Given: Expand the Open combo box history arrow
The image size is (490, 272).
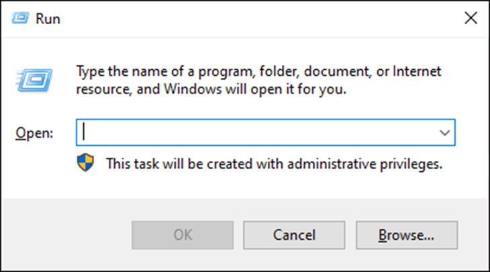Looking at the screenshot, I should click(444, 132).
